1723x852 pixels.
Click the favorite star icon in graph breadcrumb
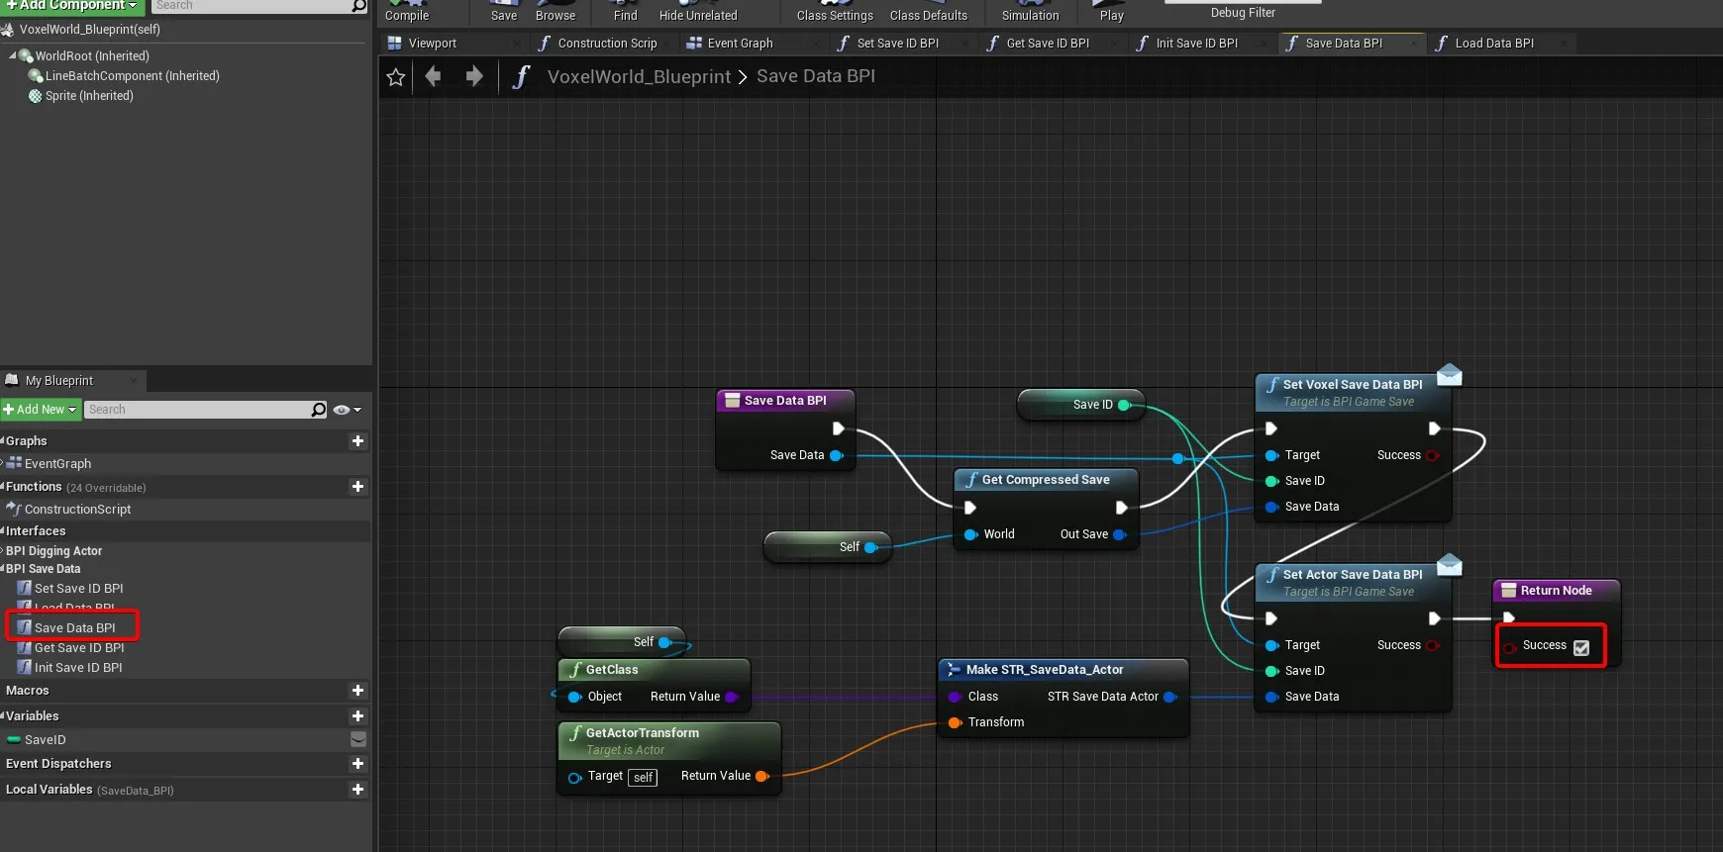click(396, 77)
